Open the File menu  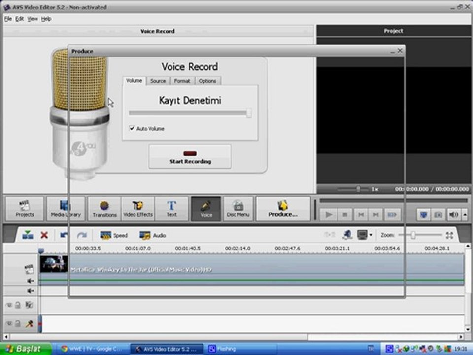(x=8, y=19)
